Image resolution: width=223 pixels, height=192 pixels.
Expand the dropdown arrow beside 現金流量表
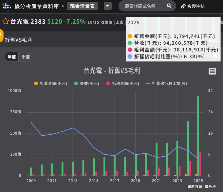[108, 6]
